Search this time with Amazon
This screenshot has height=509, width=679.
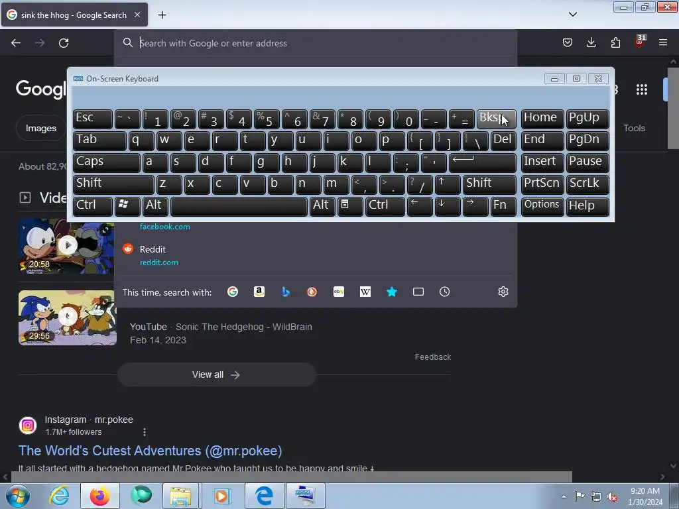tap(259, 292)
